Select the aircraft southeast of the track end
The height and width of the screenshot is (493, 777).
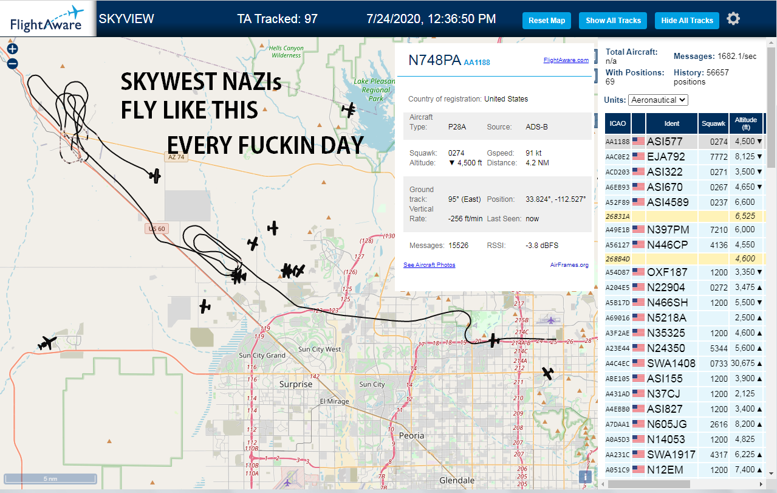tap(548, 373)
